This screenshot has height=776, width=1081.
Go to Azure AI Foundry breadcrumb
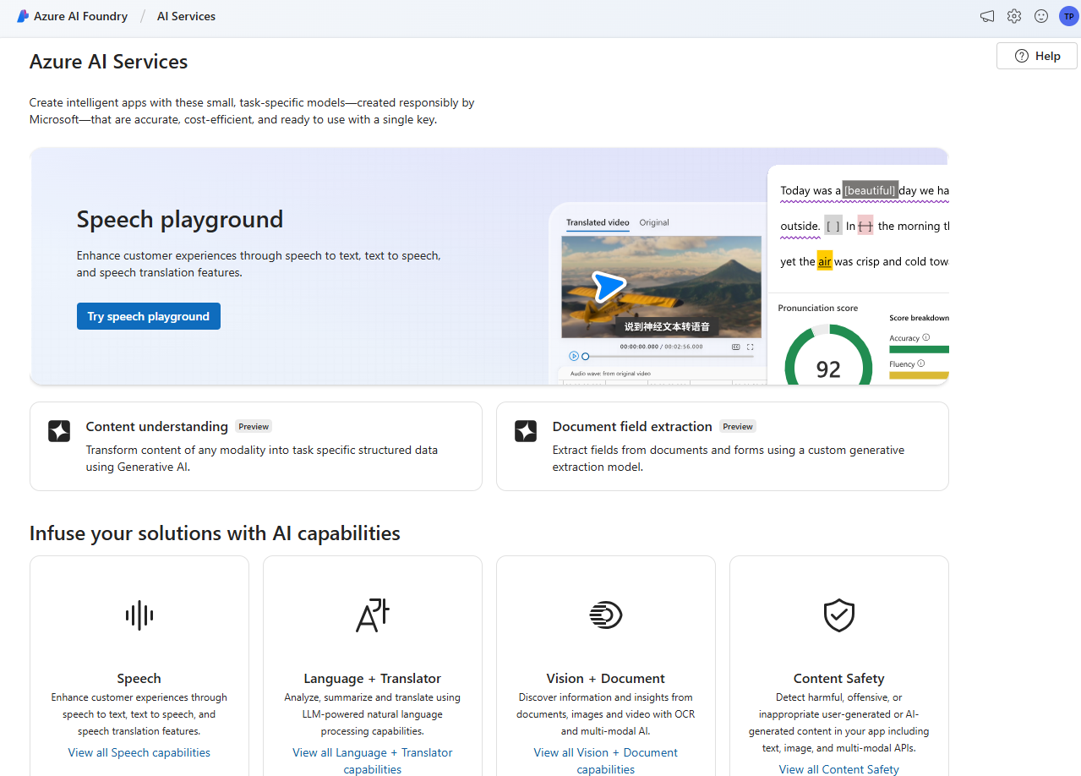pos(81,16)
